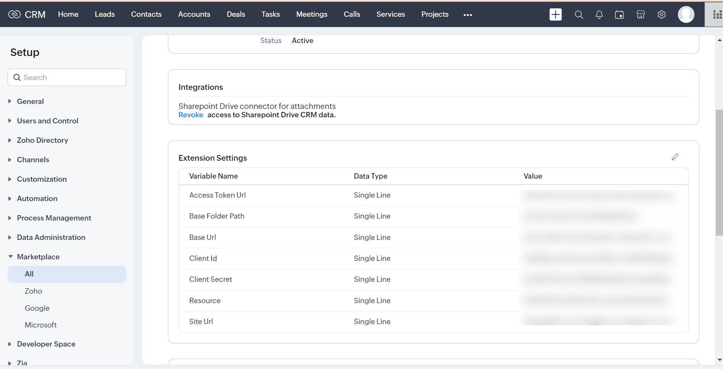Select Zoho under Marketplace

(33, 291)
